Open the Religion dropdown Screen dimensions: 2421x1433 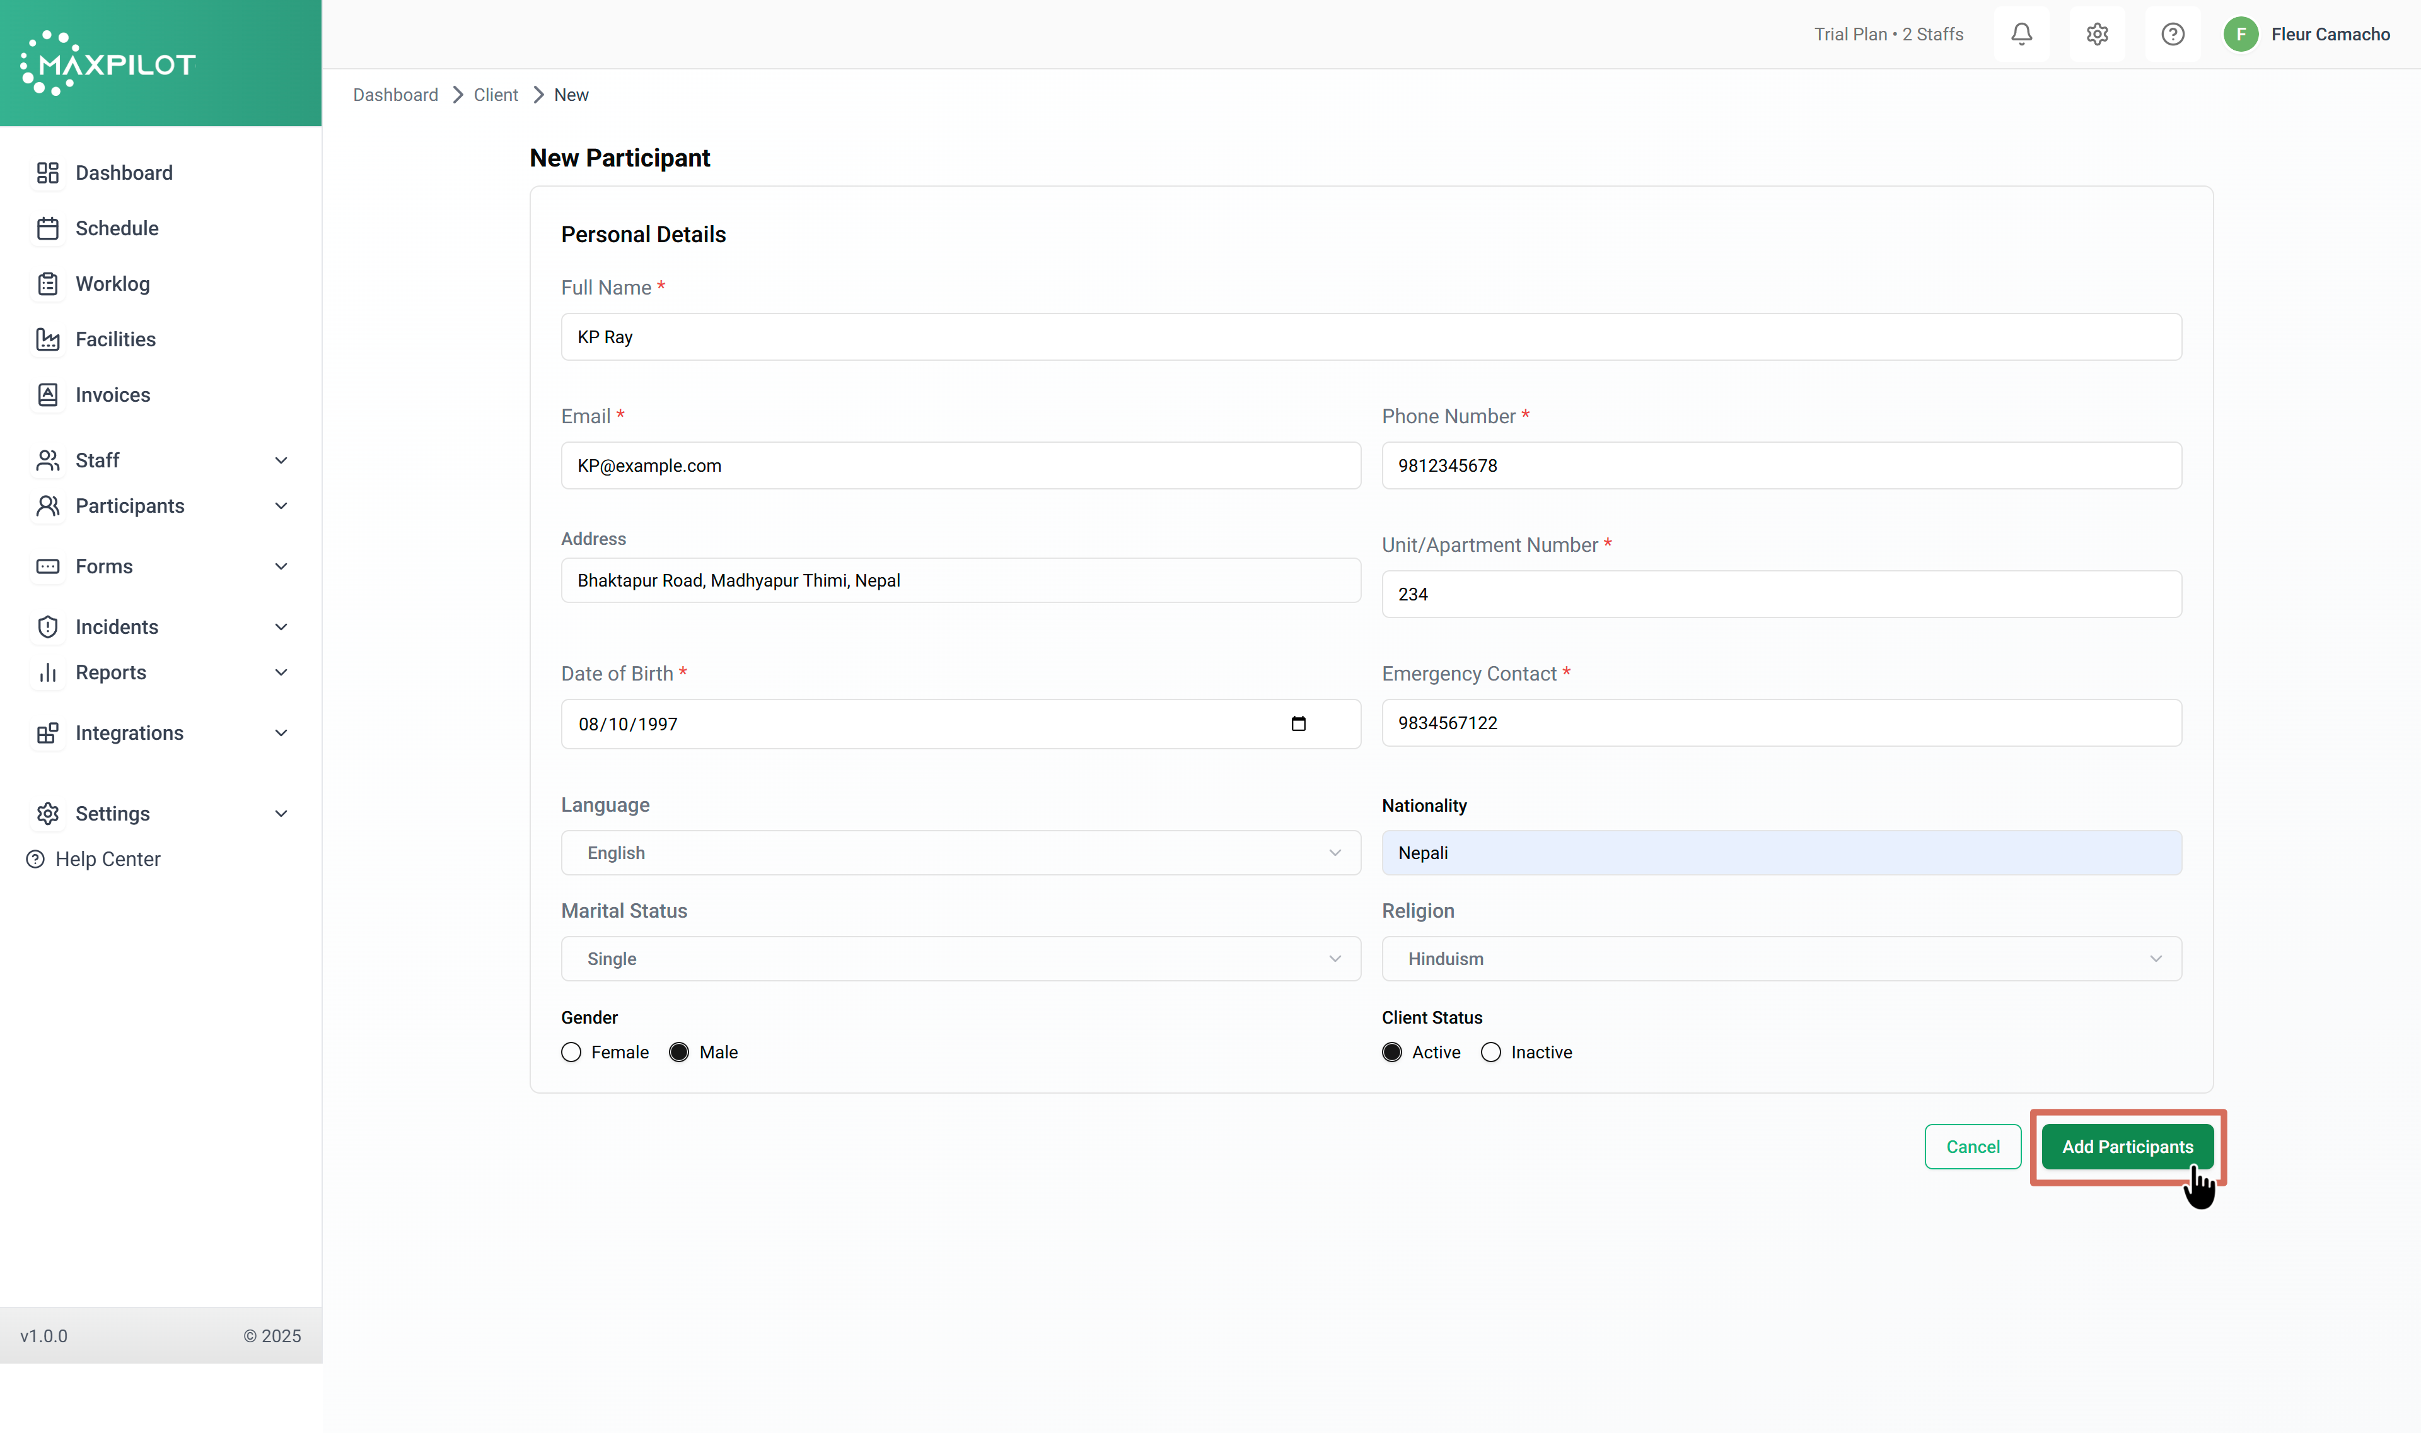point(1780,959)
